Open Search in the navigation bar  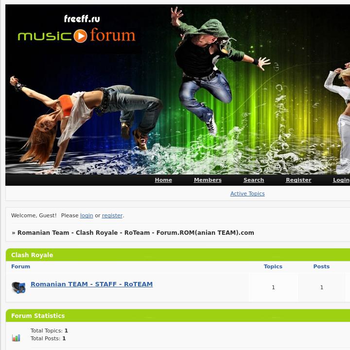[x=254, y=180]
